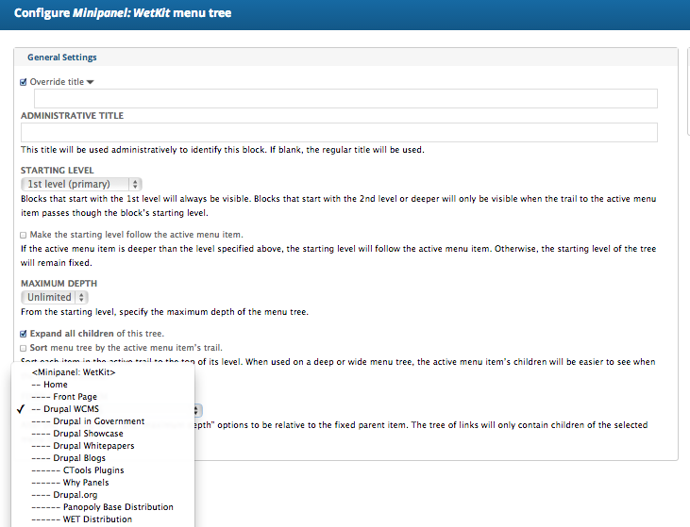The height and width of the screenshot is (527, 690).
Task: Pick Drupal Showcase from the list
Action: click(103, 434)
